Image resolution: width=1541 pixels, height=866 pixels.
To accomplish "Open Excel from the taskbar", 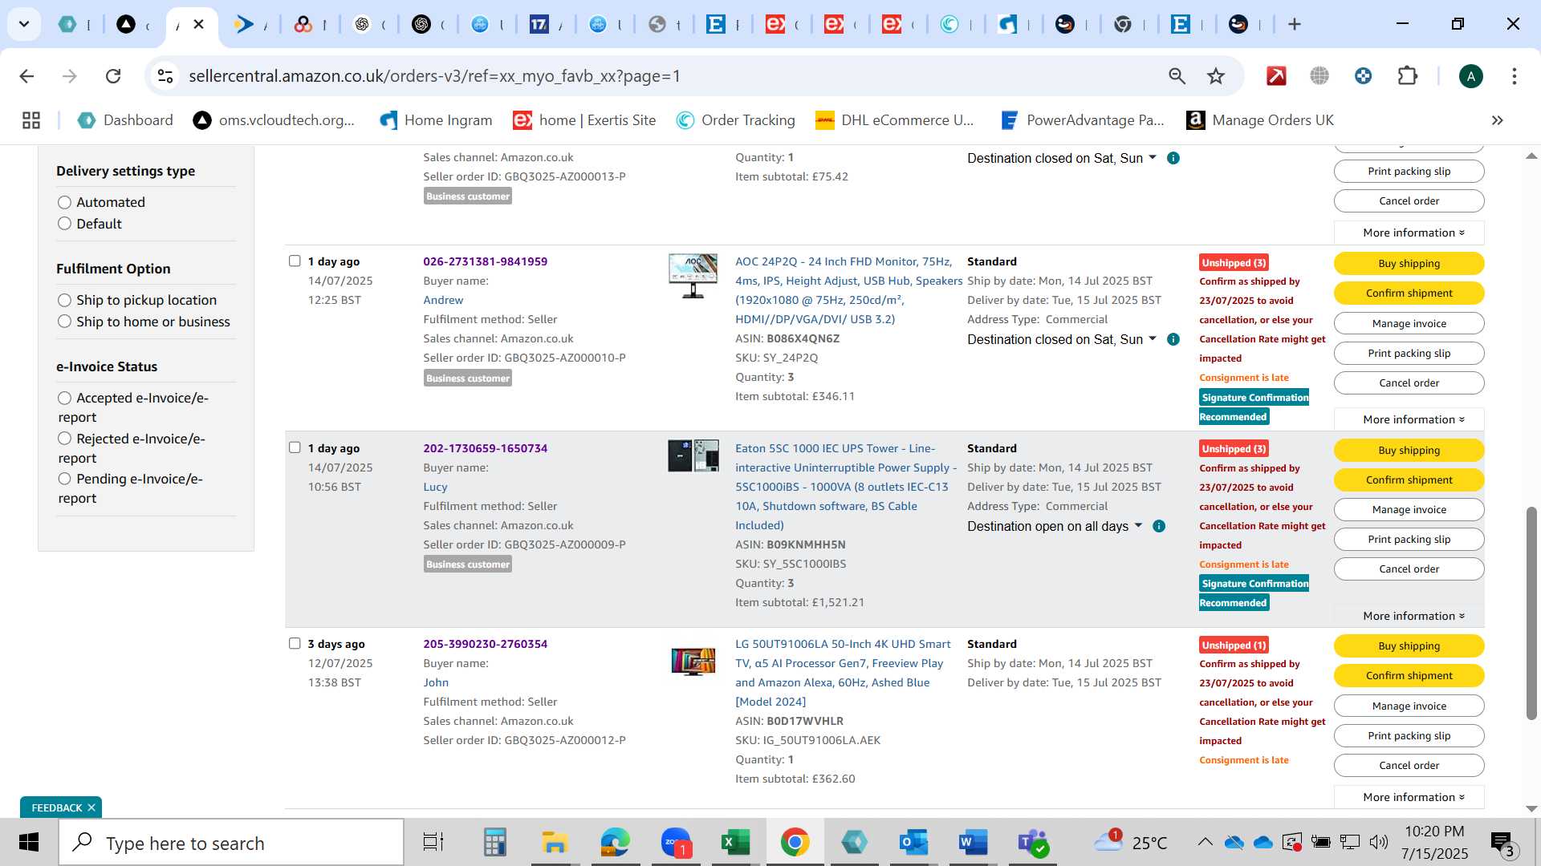I will tap(734, 843).
